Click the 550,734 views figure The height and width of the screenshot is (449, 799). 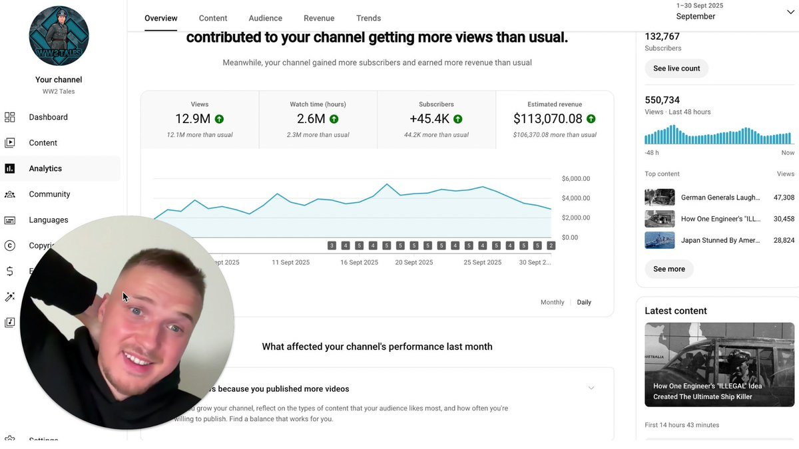(662, 100)
